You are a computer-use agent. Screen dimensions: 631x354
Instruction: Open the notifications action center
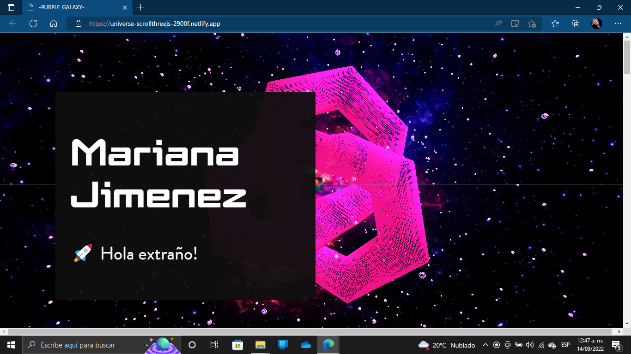[616, 345]
